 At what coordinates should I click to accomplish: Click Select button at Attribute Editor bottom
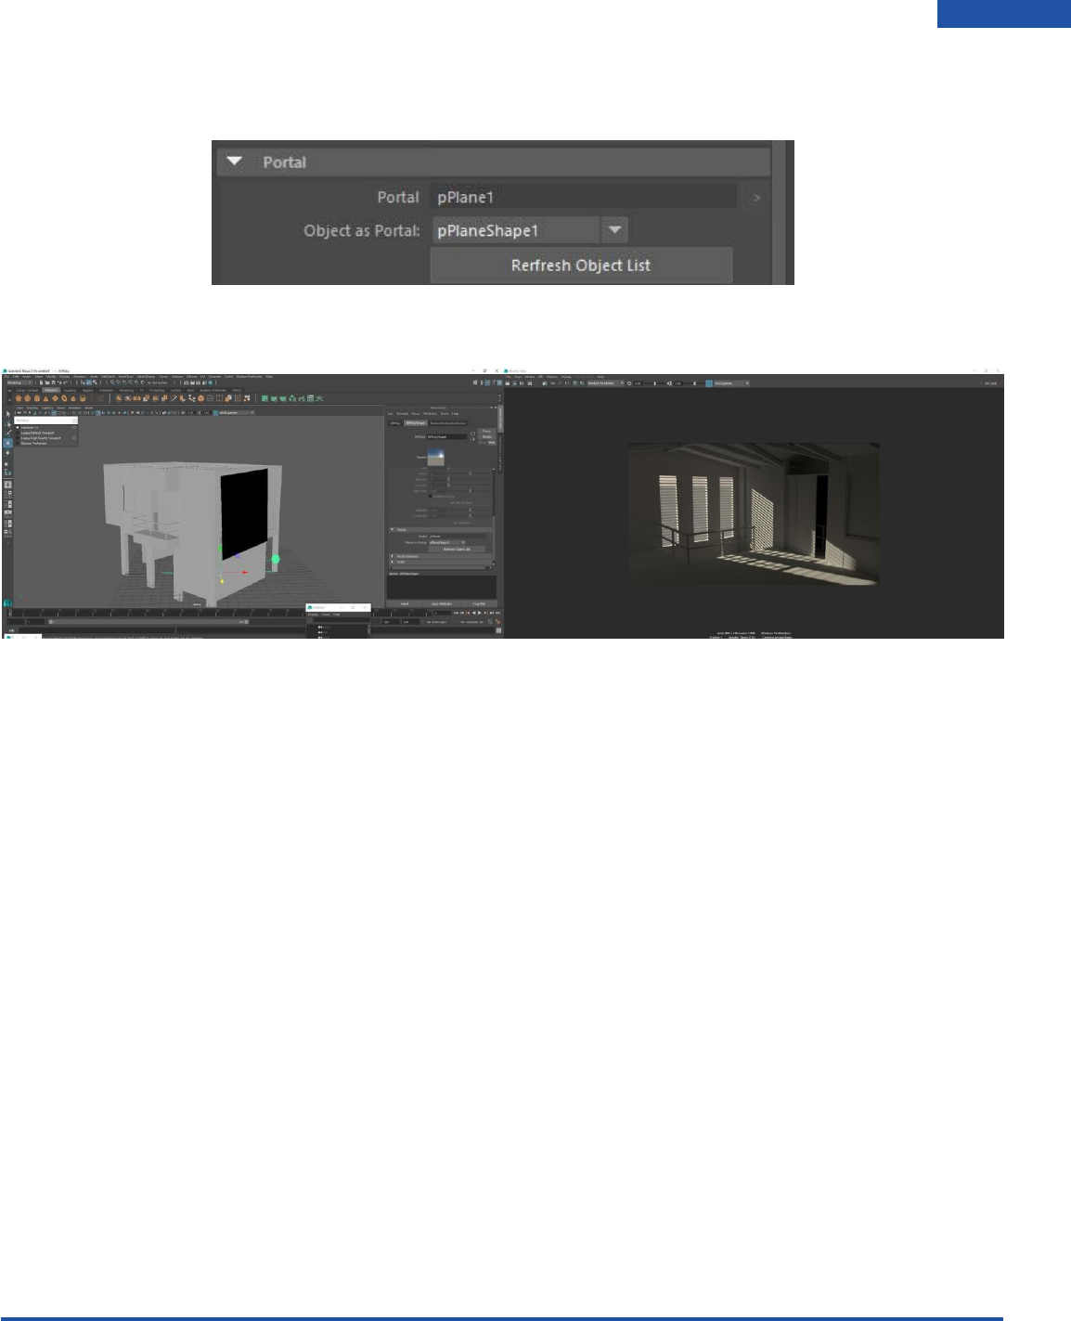click(x=405, y=603)
